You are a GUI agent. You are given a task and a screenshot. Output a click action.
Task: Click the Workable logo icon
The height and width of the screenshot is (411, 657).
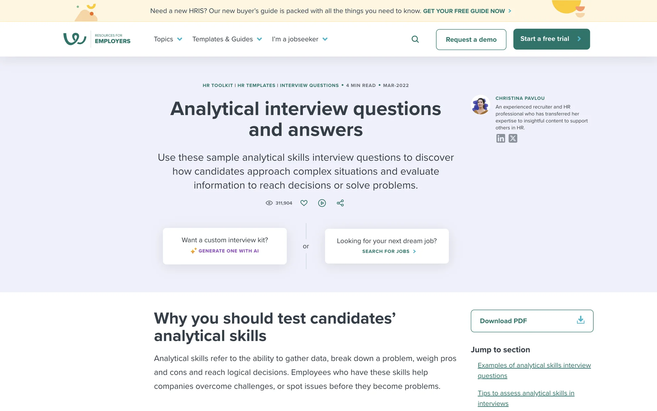click(x=75, y=39)
